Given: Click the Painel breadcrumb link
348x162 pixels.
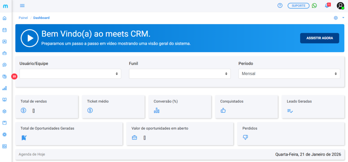Looking at the screenshot, I should [x=23, y=18].
